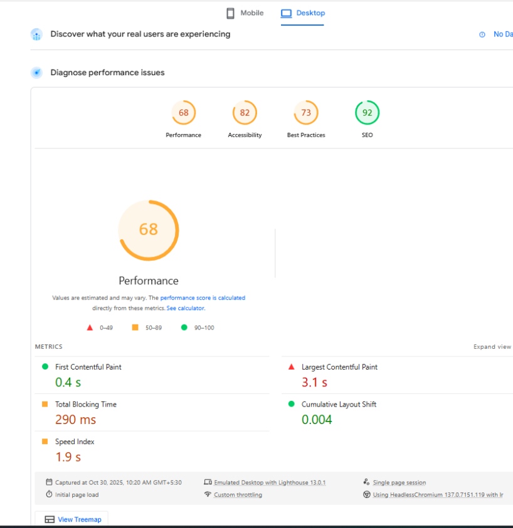Viewport: 513px width, 528px height.
Task: Expand the First Contentful Paint metric
Action: pyautogui.click(x=88, y=367)
